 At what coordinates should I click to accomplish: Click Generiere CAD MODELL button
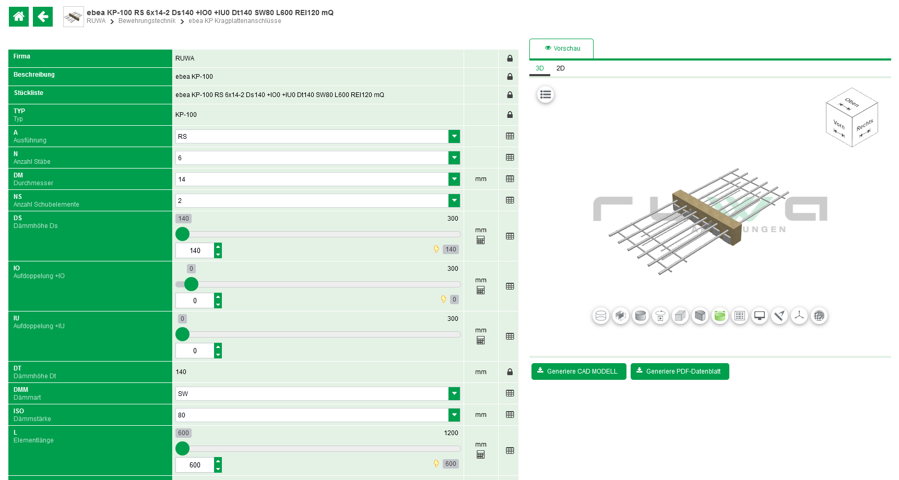click(x=578, y=371)
